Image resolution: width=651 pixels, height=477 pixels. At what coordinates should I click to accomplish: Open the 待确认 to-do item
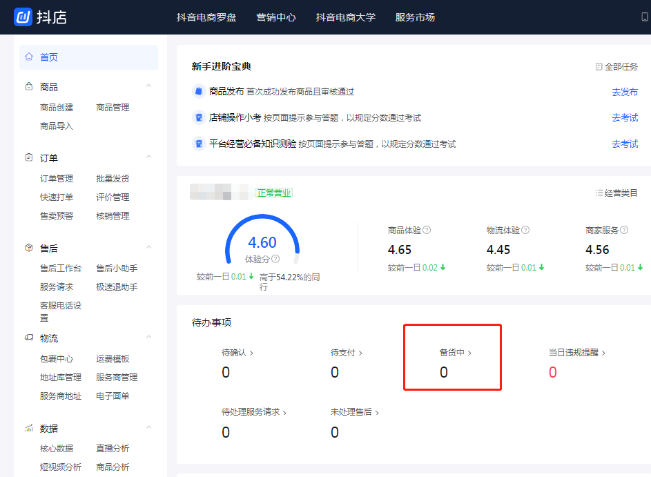click(237, 353)
